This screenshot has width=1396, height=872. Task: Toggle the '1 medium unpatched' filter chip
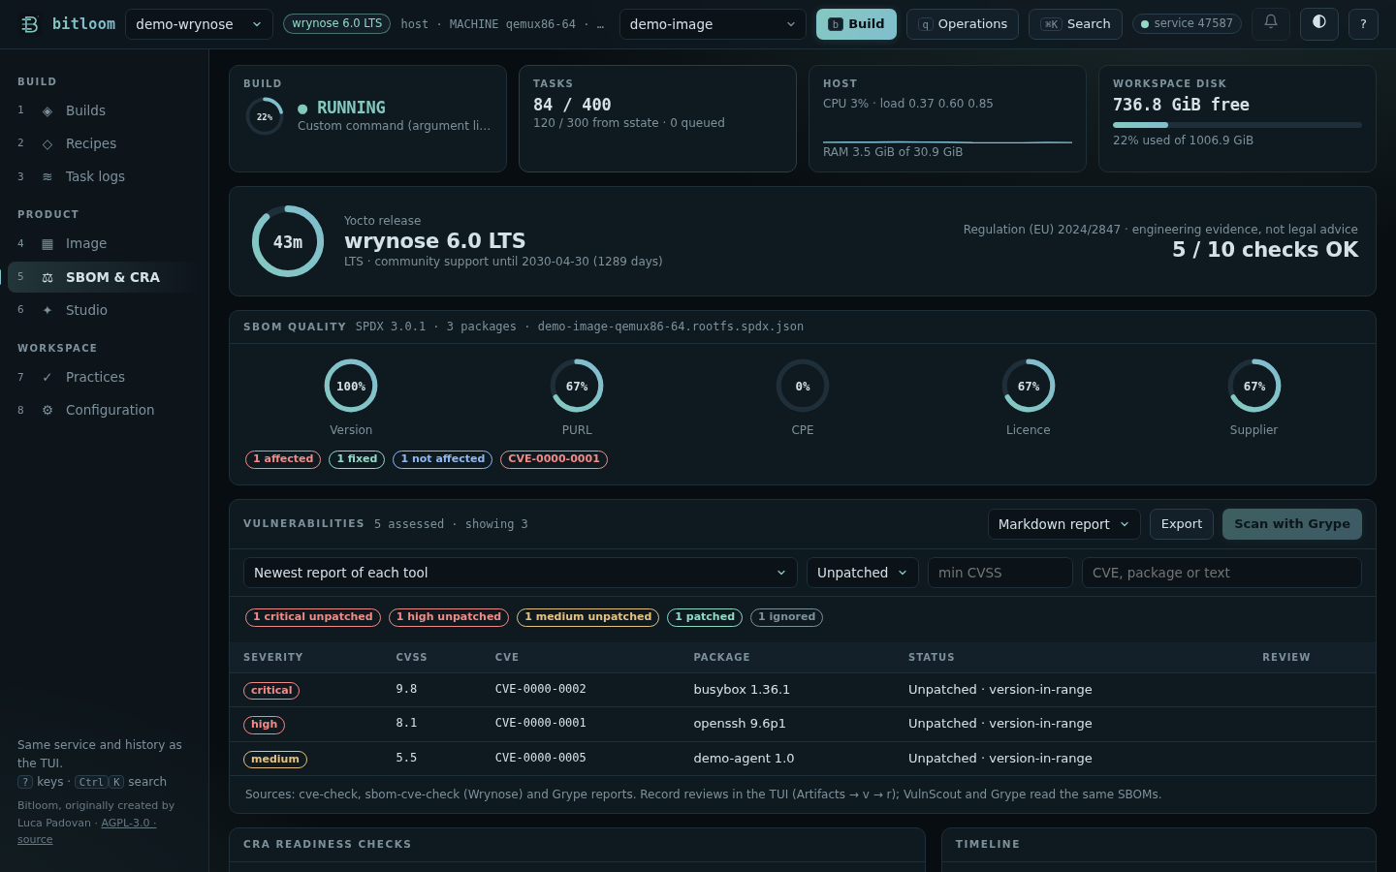coord(588,617)
